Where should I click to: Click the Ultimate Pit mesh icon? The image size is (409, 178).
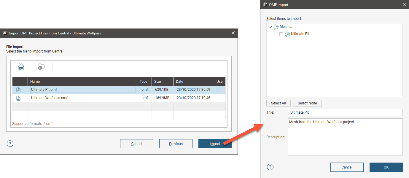(287, 34)
